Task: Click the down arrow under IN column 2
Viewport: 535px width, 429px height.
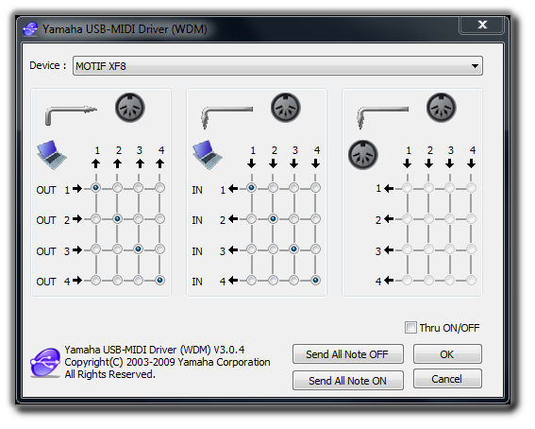Action: 273,163
